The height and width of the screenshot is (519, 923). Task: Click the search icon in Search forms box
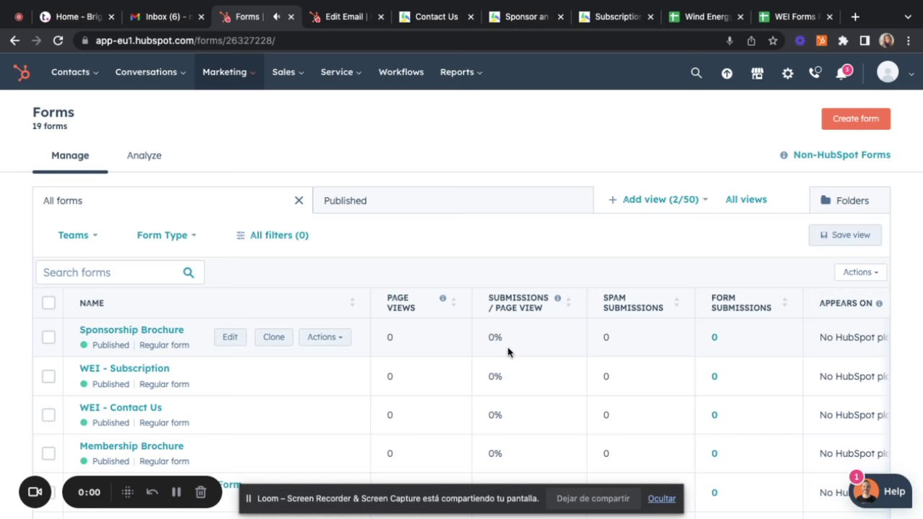pyautogui.click(x=188, y=272)
